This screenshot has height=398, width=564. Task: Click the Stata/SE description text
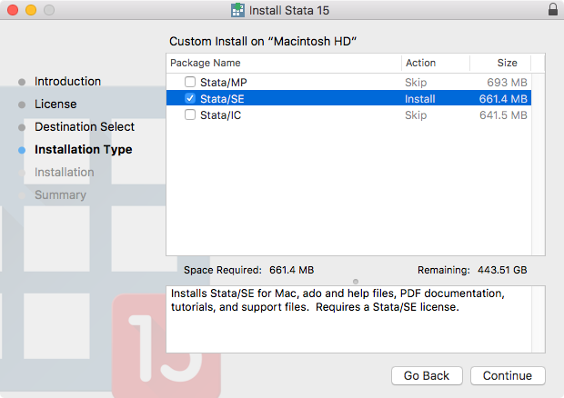[x=337, y=300]
